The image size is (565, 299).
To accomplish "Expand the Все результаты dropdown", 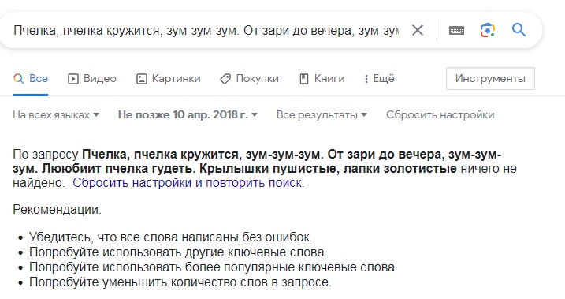I will pos(322,114).
